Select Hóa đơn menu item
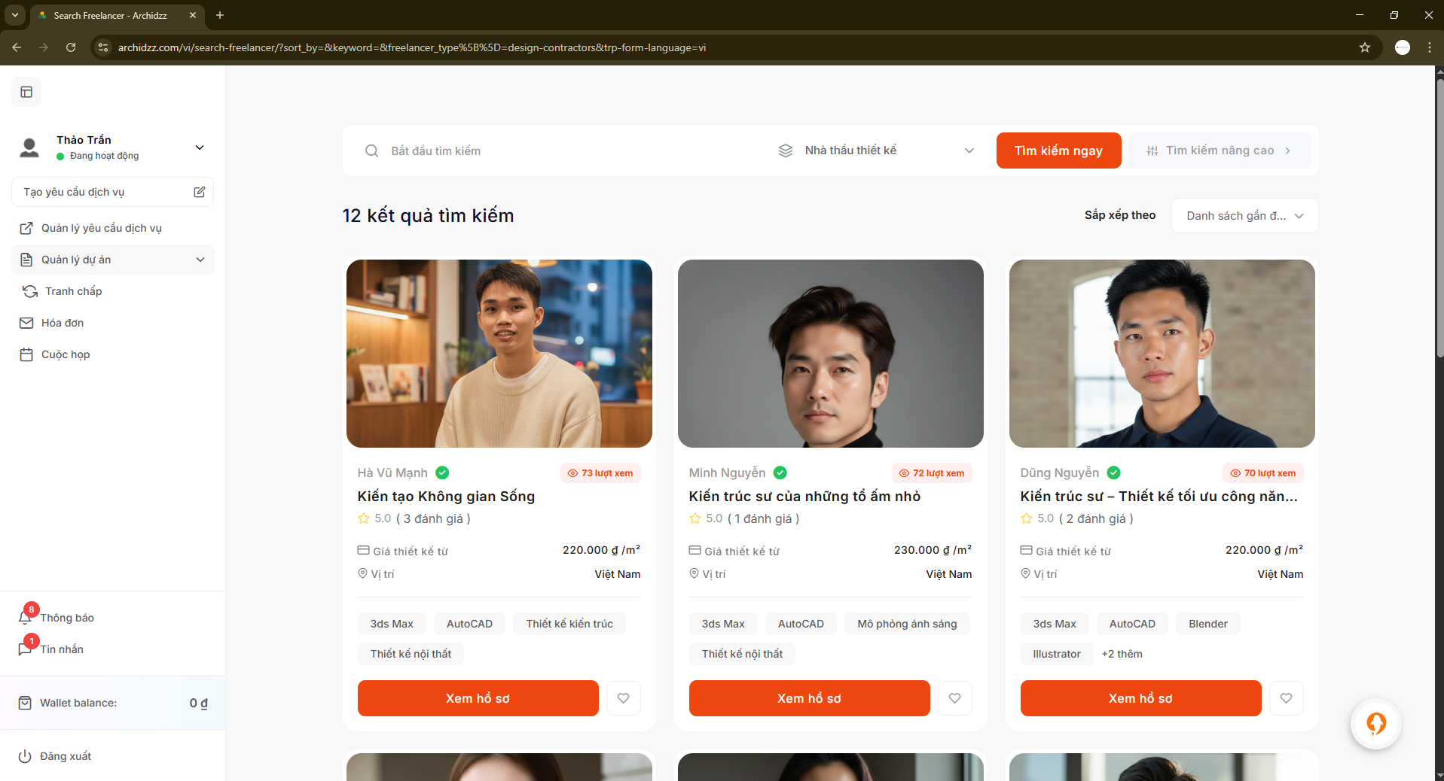Screen dimensions: 1444x781 pos(63,323)
